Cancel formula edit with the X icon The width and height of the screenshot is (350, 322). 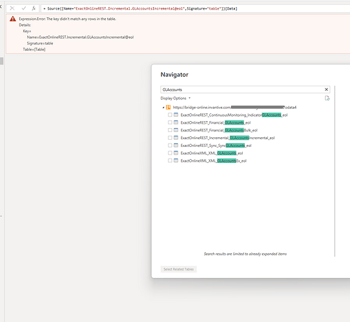pyautogui.click(x=12, y=8)
